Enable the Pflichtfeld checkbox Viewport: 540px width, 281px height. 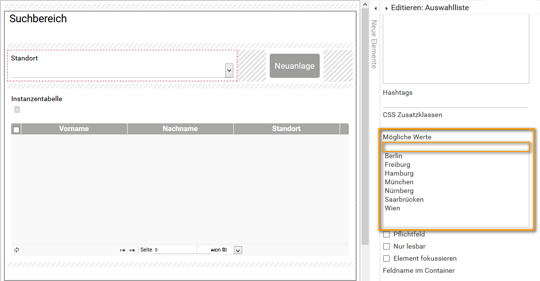pyautogui.click(x=387, y=235)
